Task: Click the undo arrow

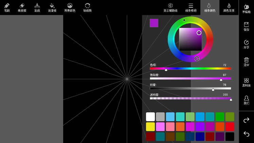Action: (247, 134)
